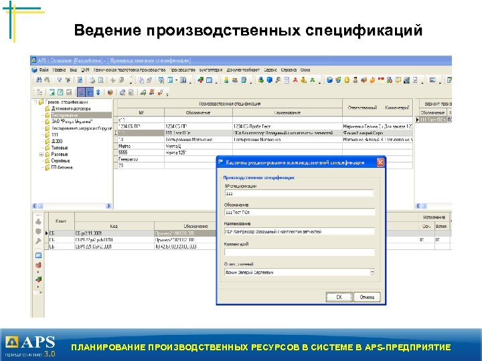Click the orange box package icon in second toolbar
Viewport: 482px width, 361px height.
110,92
